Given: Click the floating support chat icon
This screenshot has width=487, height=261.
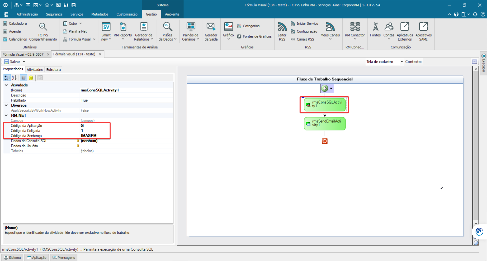Looking at the screenshot, I should (479, 232).
